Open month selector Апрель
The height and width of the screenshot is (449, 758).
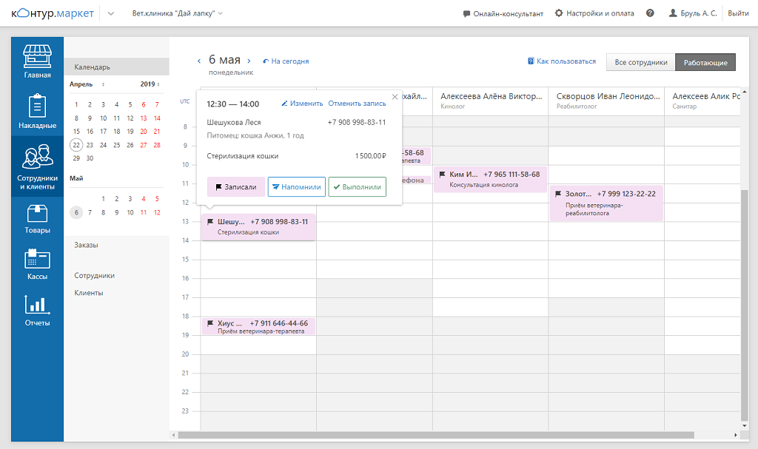tap(87, 84)
